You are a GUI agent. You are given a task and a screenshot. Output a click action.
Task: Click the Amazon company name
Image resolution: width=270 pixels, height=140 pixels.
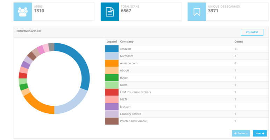click(126, 49)
